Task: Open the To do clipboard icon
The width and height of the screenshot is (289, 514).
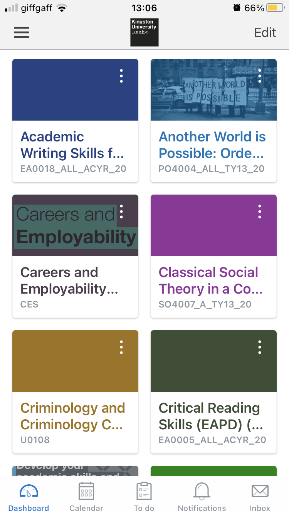Action: pos(144,492)
